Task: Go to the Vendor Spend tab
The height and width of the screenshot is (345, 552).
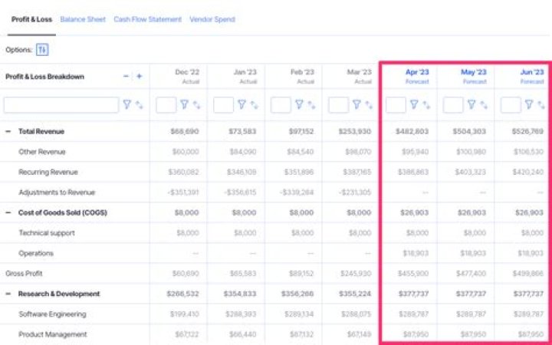Action: pyautogui.click(x=212, y=19)
